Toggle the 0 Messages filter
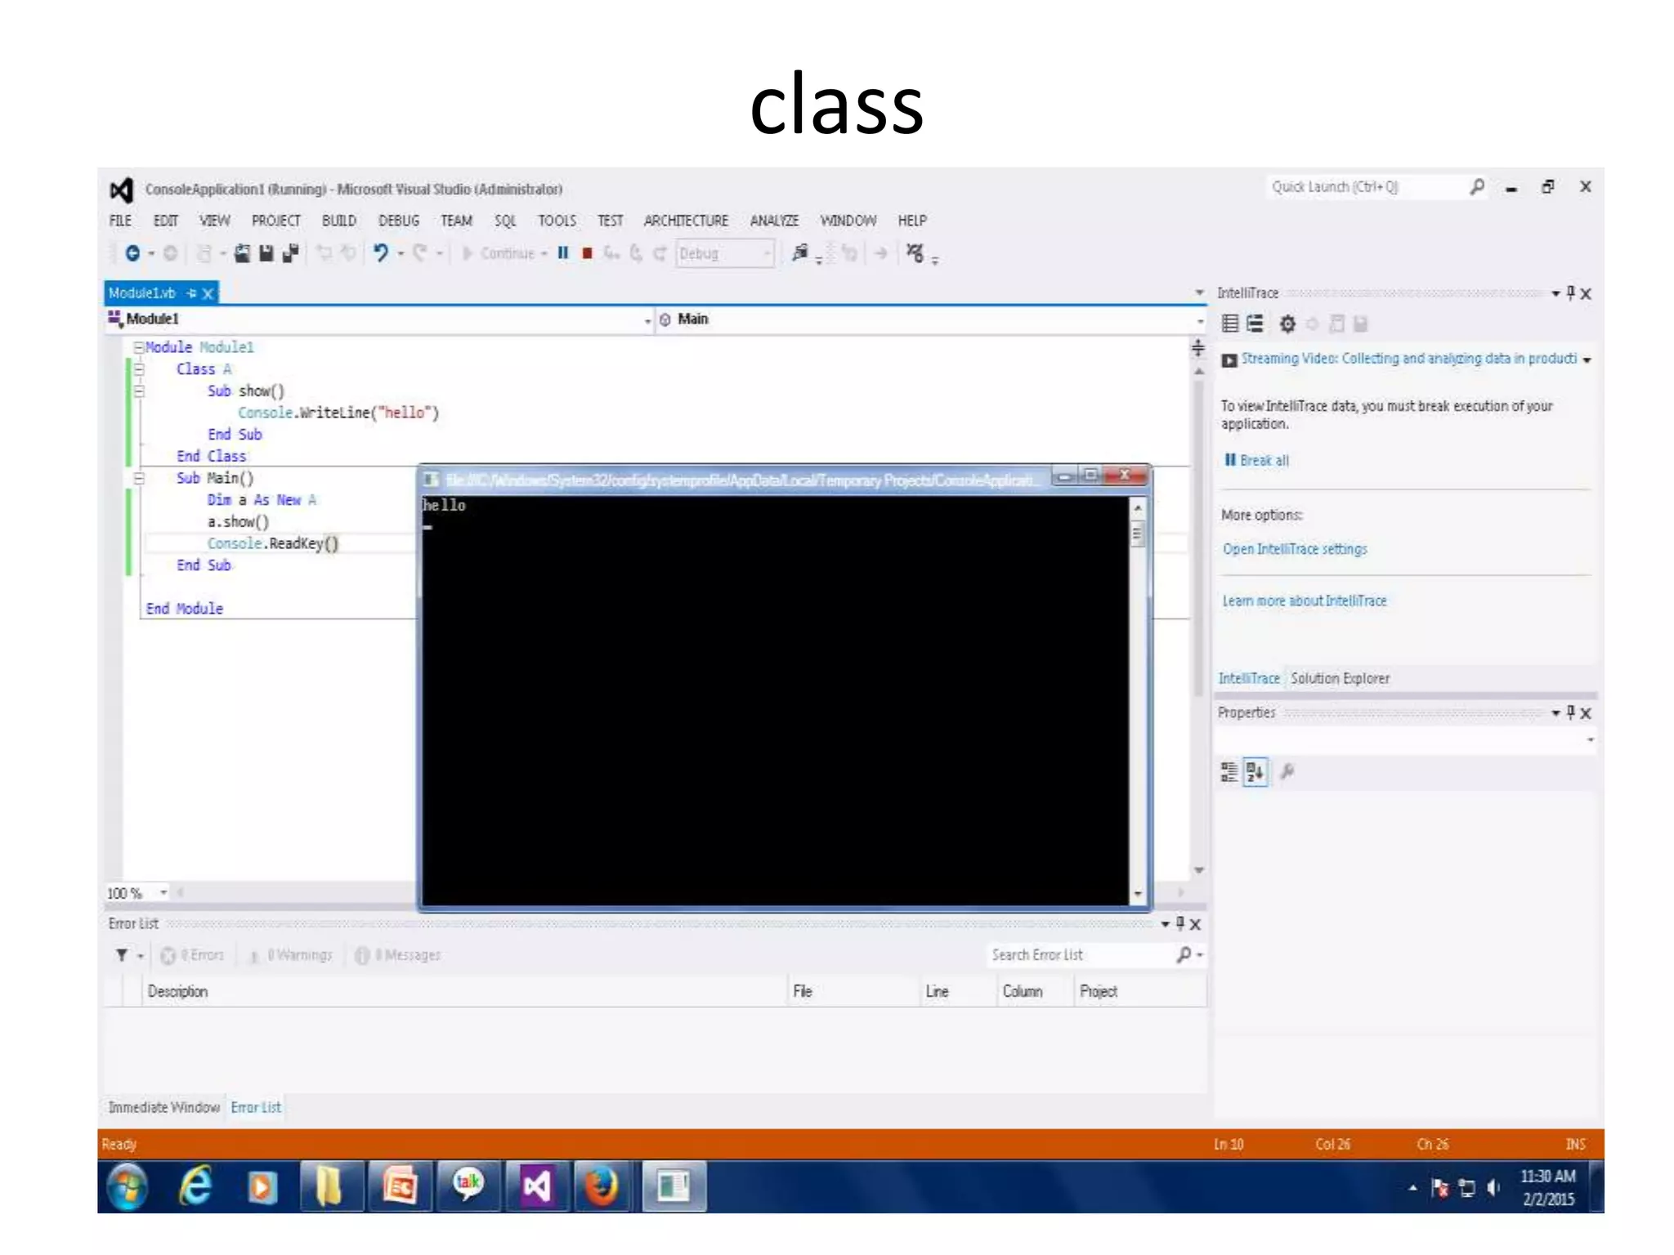Viewport: 1674px width, 1255px height. pyautogui.click(x=398, y=955)
